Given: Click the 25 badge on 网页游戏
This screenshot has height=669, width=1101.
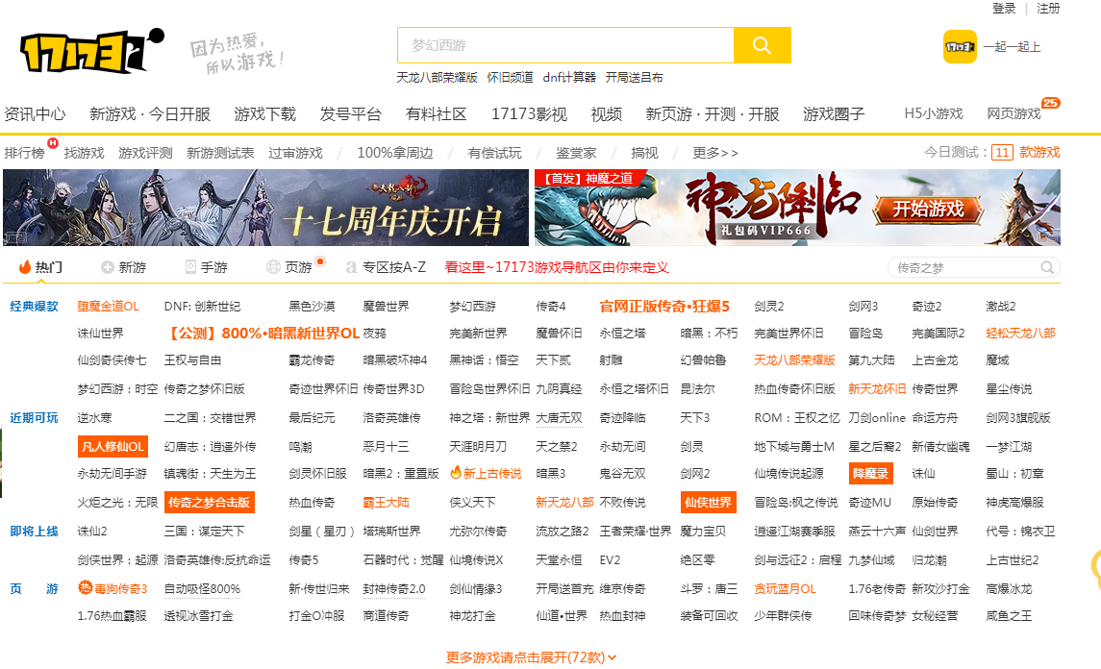Looking at the screenshot, I should coord(1050,103).
